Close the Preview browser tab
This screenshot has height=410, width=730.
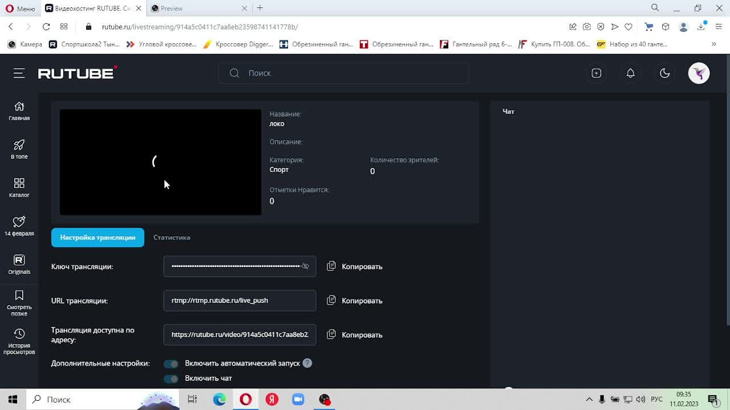click(x=244, y=9)
